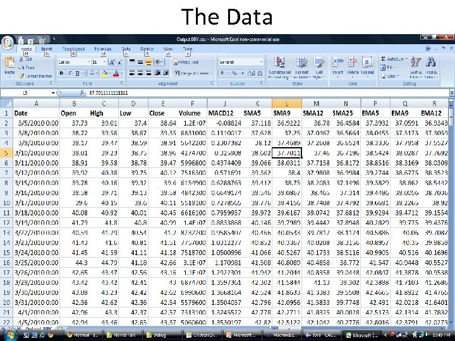Viewport: 455px width, 341px height.
Task: Open Format as Table gallery
Action: click(x=301, y=68)
